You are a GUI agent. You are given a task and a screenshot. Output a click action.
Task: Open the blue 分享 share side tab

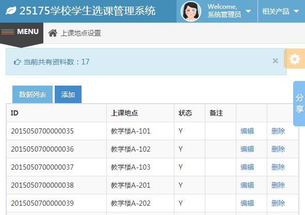pos(299,104)
